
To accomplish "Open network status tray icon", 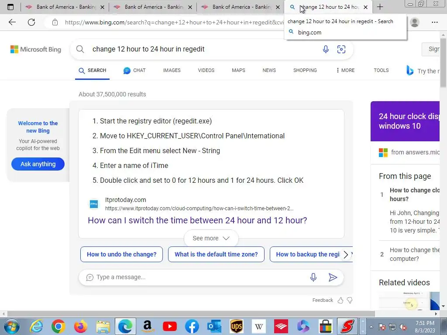I will [x=392, y=327].
